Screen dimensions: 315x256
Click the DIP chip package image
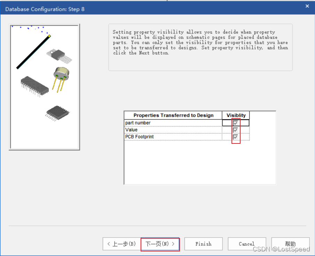tap(34, 85)
